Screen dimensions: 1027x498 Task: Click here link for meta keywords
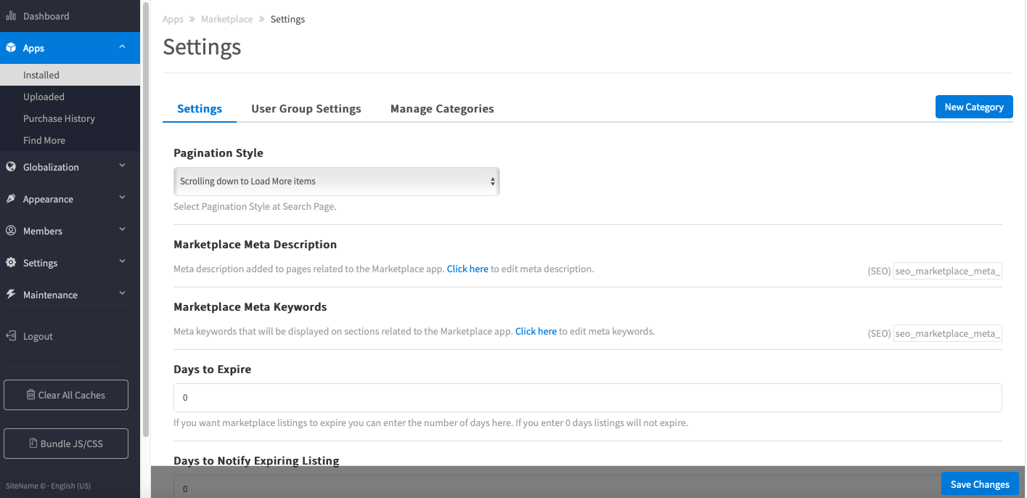click(536, 331)
